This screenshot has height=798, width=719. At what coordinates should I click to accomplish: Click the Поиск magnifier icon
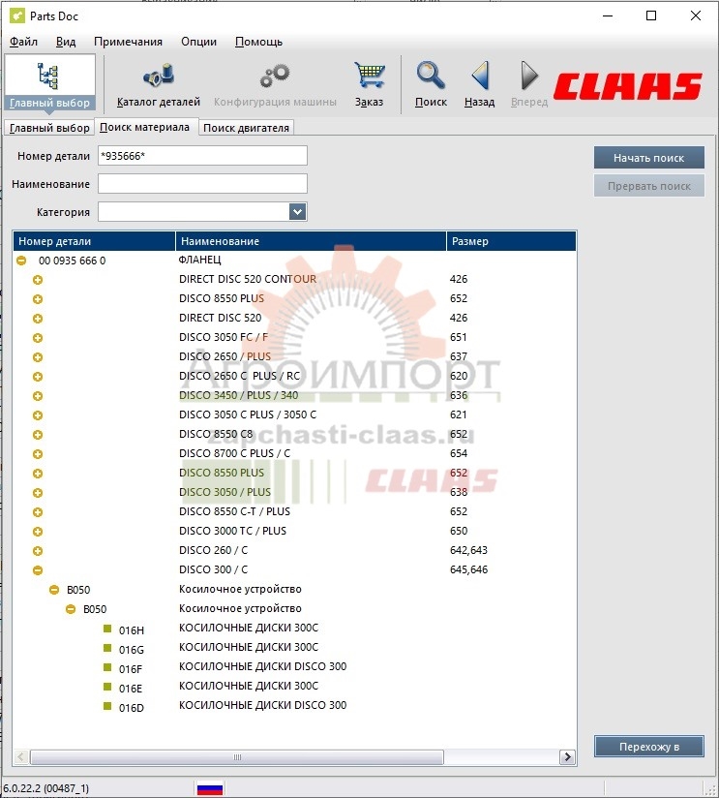(x=431, y=85)
